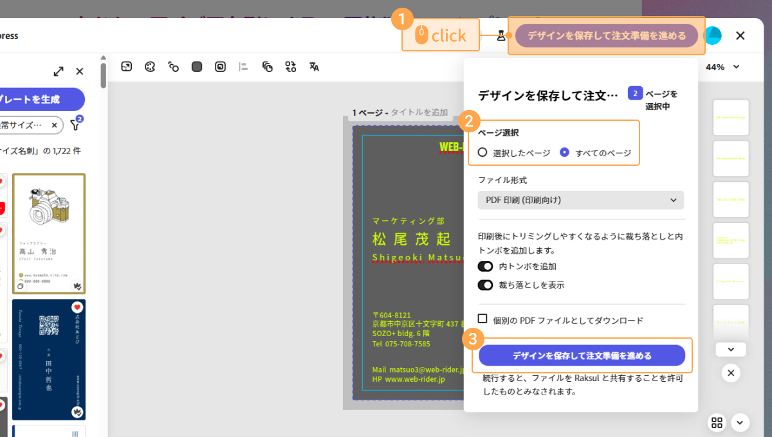Select the HP www.web-rider.jp text on canvas
The width and height of the screenshot is (772, 437).
tap(409, 379)
